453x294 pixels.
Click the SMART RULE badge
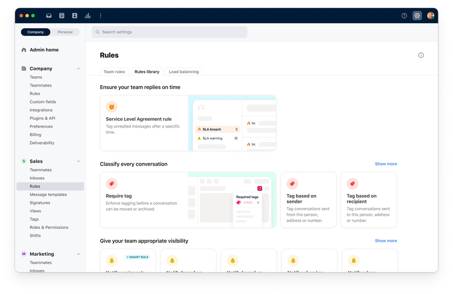(x=137, y=257)
